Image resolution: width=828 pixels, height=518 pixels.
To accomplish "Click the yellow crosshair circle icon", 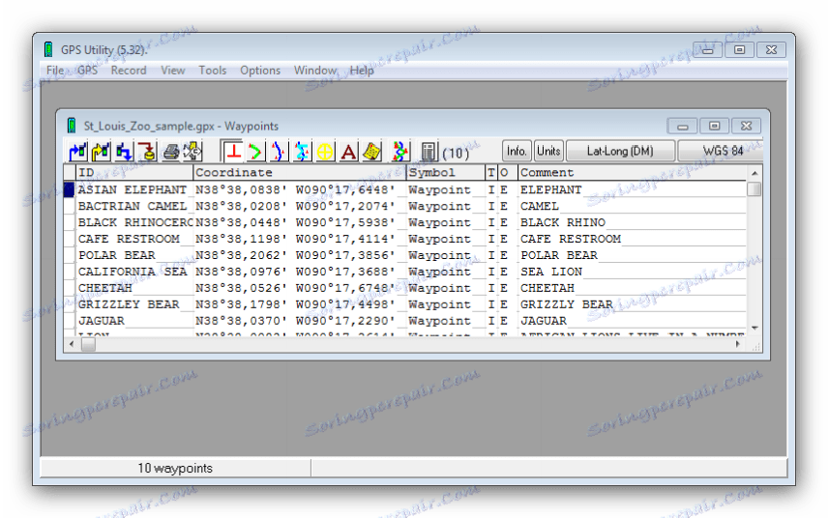I will (x=325, y=152).
